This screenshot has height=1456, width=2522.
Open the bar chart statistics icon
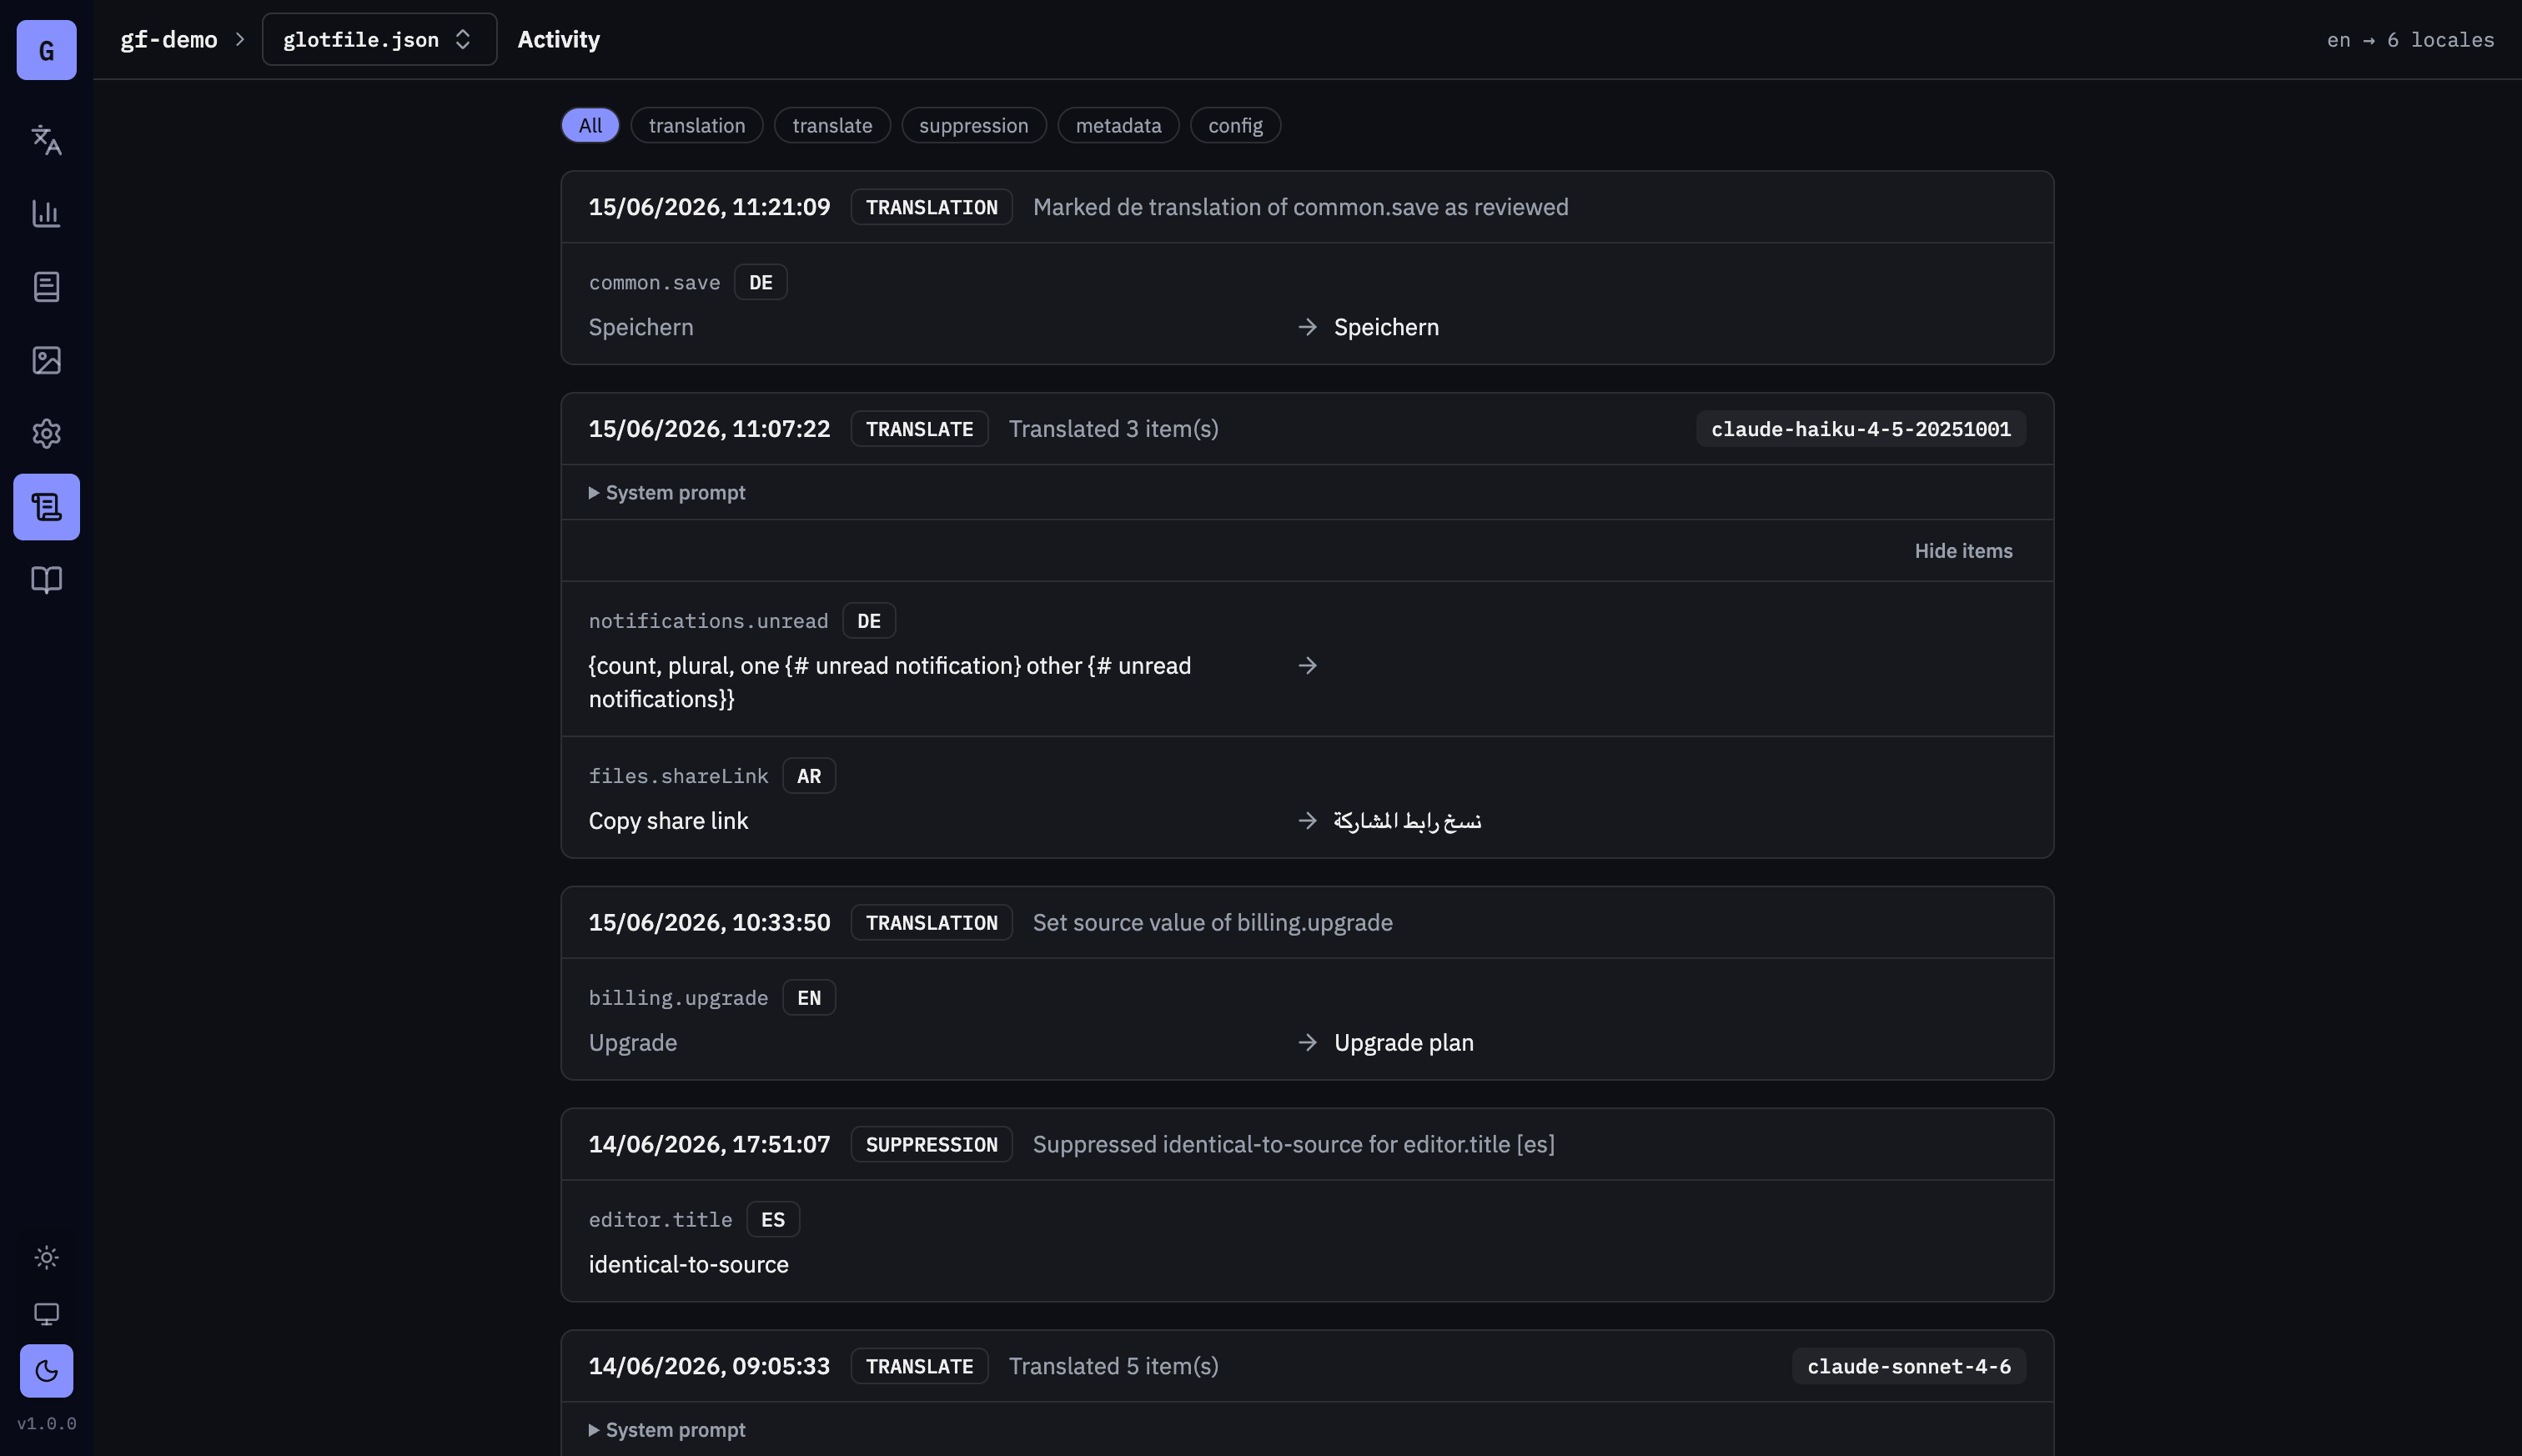(x=46, y=213)
